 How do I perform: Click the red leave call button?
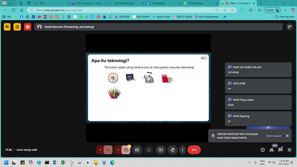(194, 150)
